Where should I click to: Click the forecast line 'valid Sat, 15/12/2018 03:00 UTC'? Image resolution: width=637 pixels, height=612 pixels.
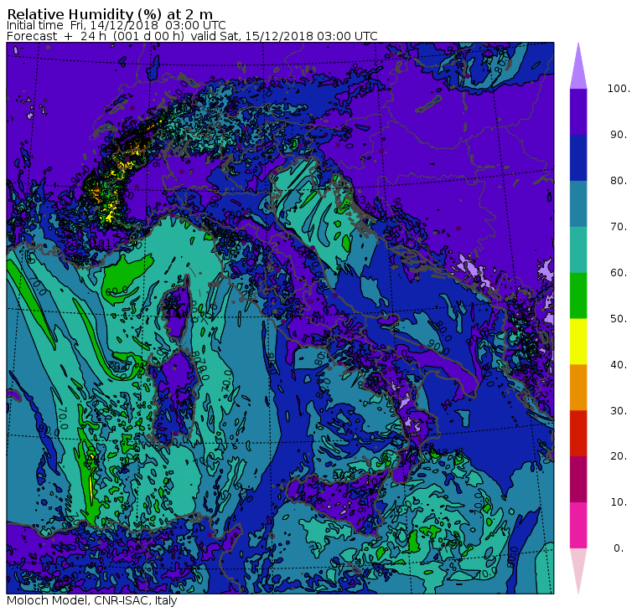[x=284, y=36]
